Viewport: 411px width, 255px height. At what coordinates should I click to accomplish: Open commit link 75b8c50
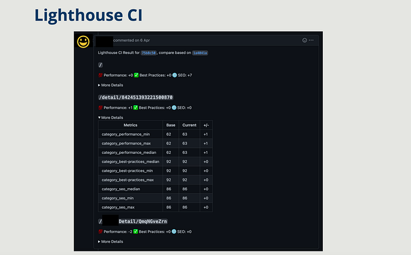[x=149, y=53]
